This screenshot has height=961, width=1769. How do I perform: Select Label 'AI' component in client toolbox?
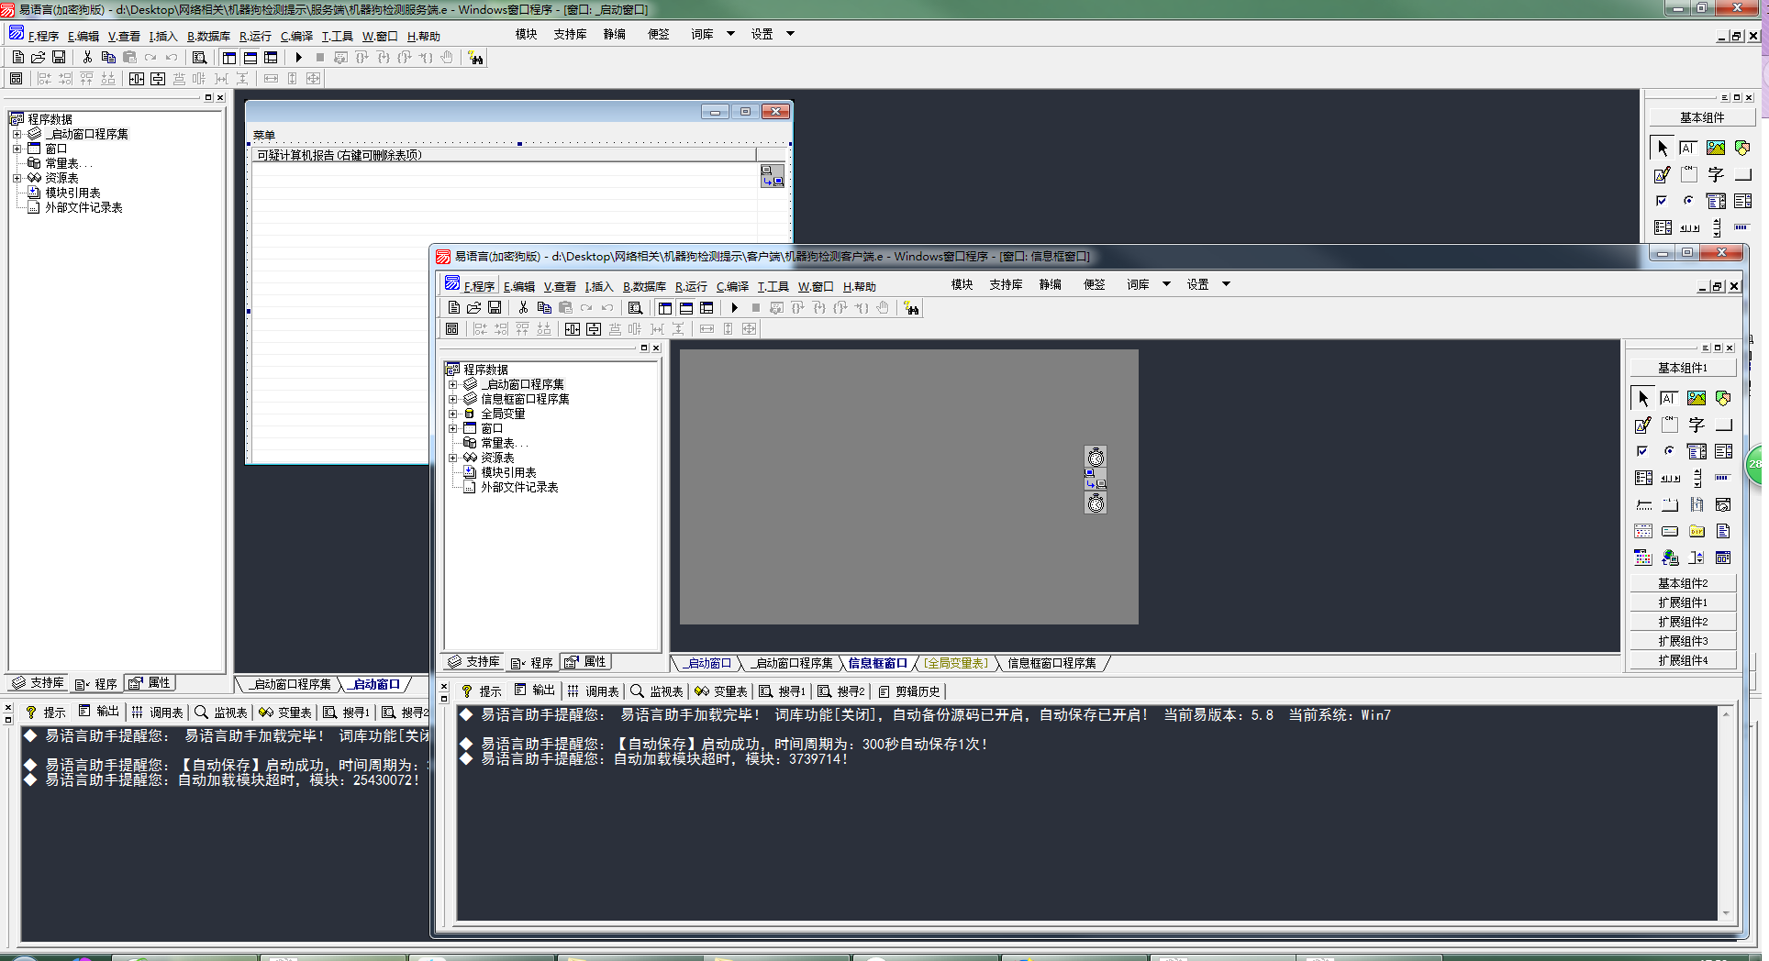(1669, 398)
